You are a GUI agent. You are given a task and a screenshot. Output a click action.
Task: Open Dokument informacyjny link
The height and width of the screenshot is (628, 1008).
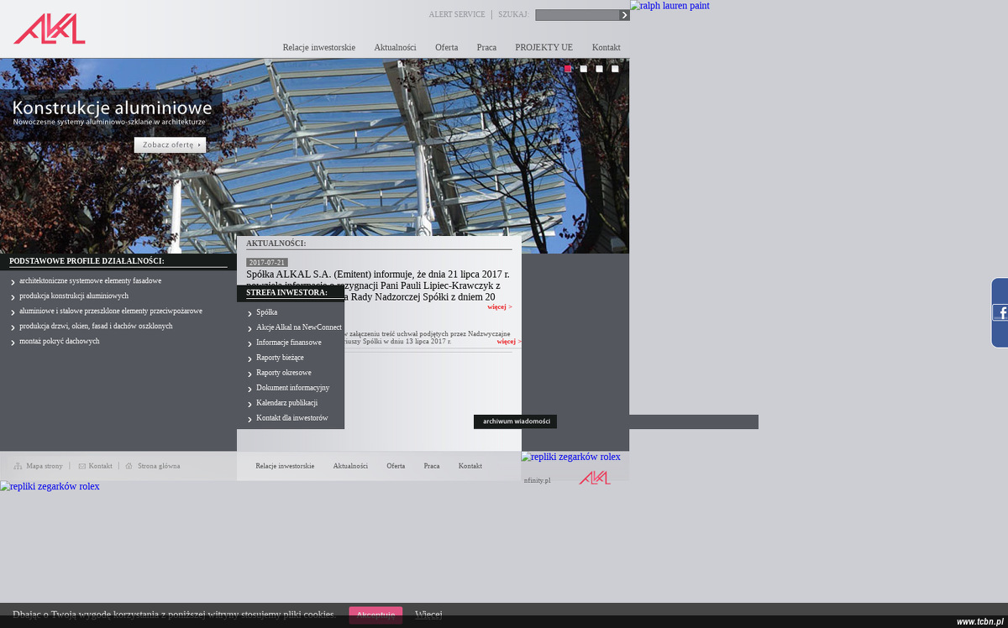click(292, 388)
